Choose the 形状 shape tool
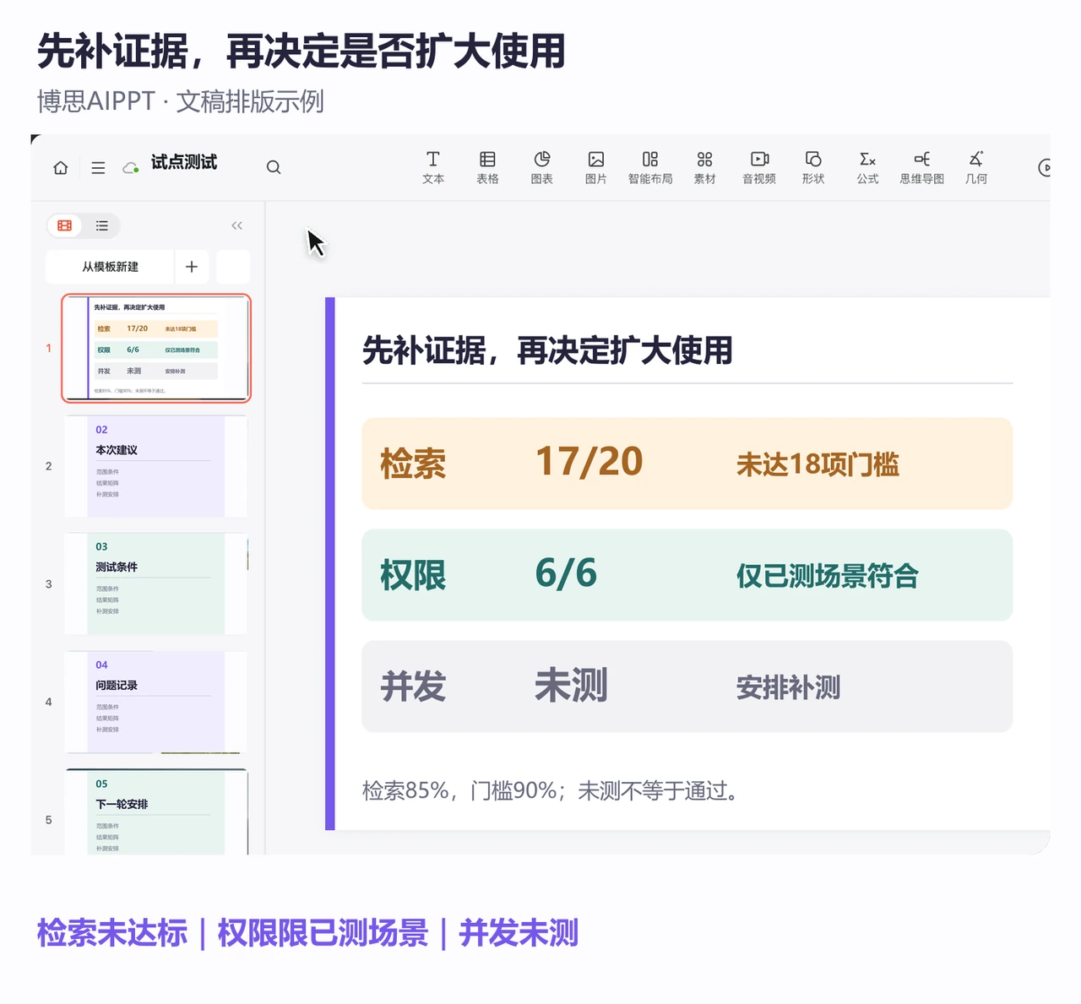 813,167
